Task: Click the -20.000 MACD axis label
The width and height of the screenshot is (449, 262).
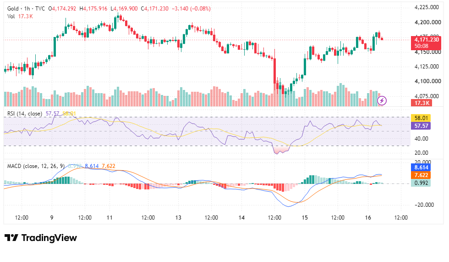Action: click(x=424, y=205)
